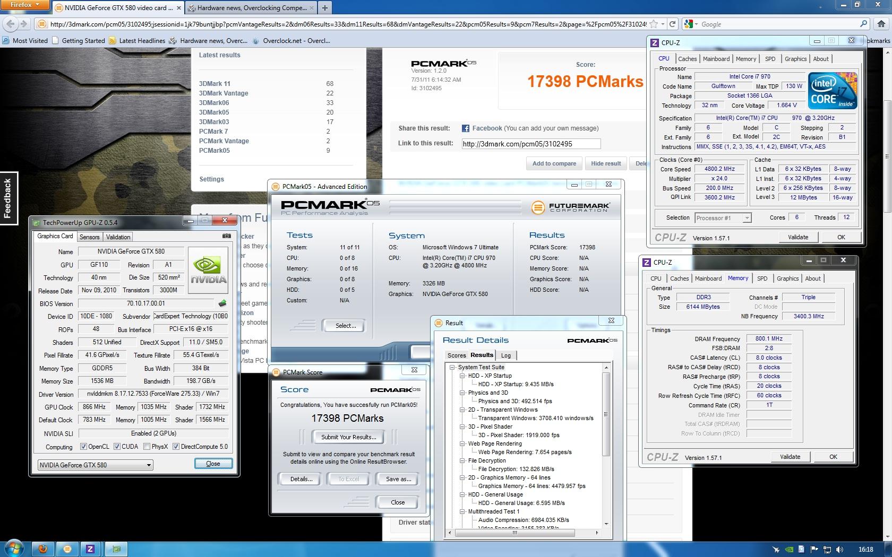Collapse the HDD - XP Startup node
The height and width of the screenshot is (557, 892).
[x=462, y=376]
